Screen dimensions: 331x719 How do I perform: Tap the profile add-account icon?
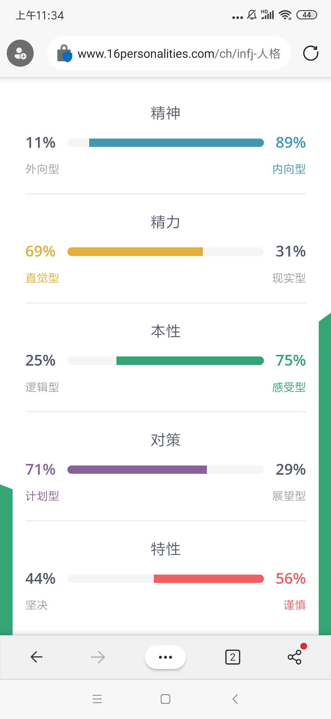pos(20,53)
